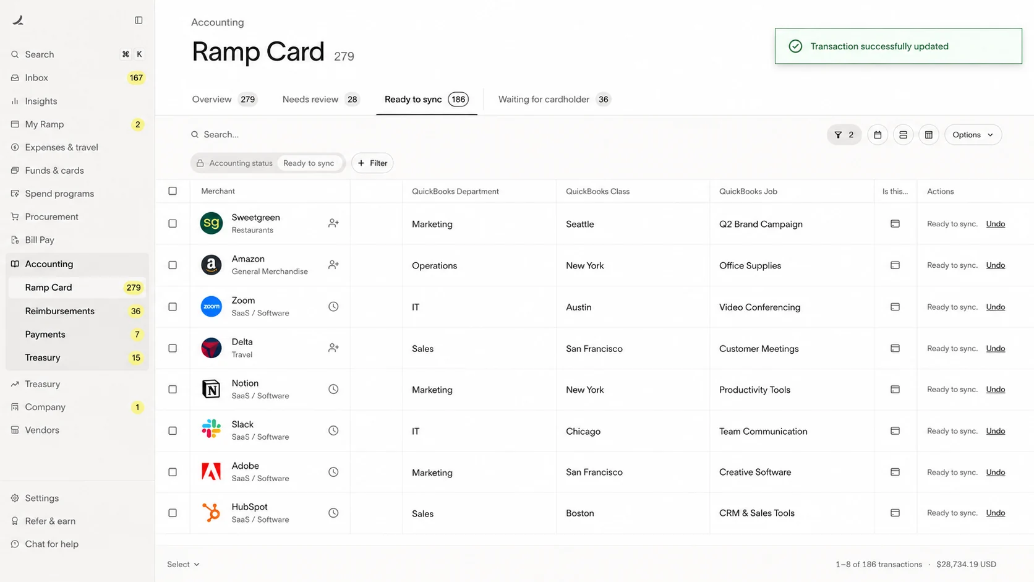
Task: Change the row density layout icon
Action: point(903,135)
